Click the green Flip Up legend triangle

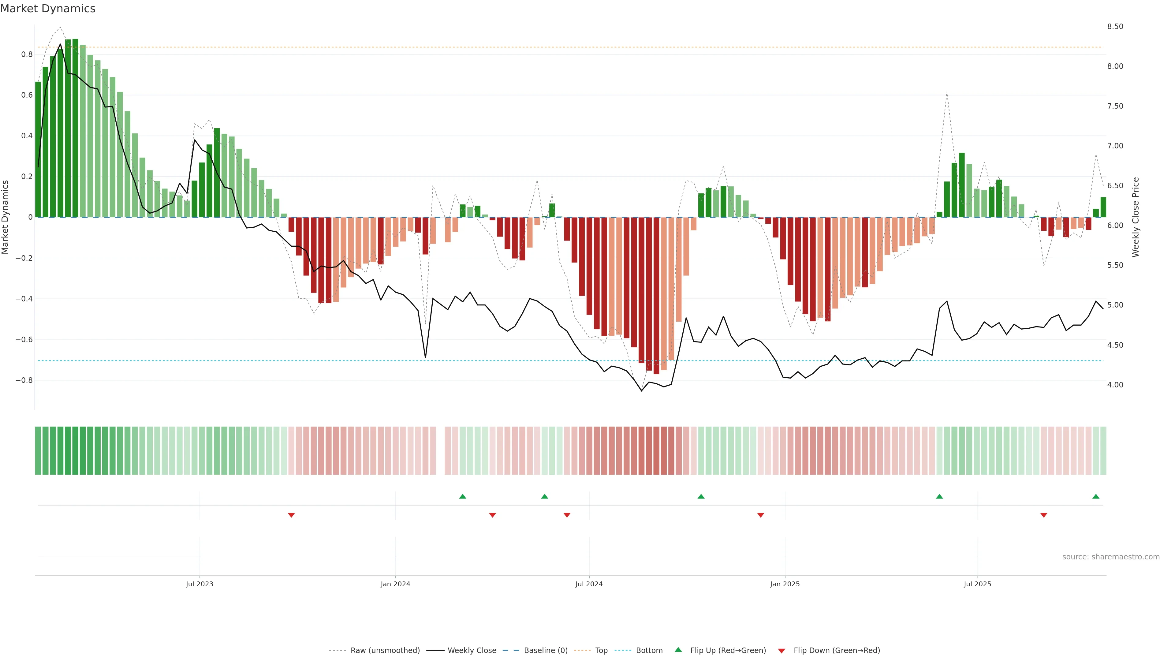678,650
